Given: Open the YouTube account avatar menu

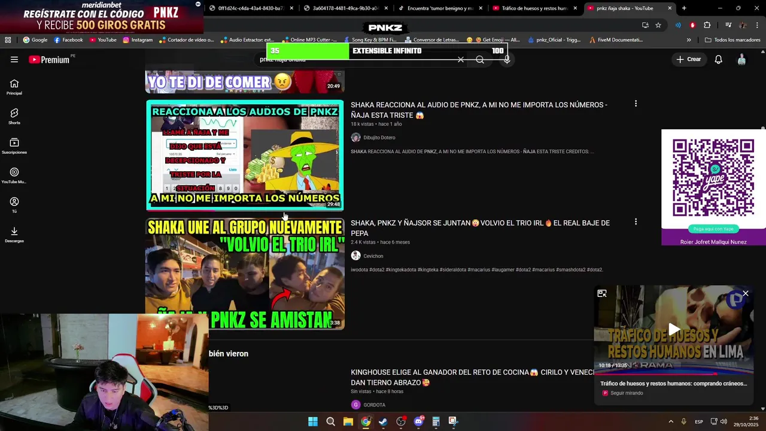Looking at the screenshot, I should (741, 59).
